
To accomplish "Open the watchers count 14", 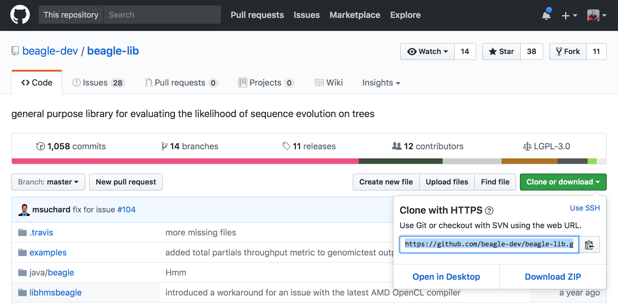I will [x=465, y=52].
